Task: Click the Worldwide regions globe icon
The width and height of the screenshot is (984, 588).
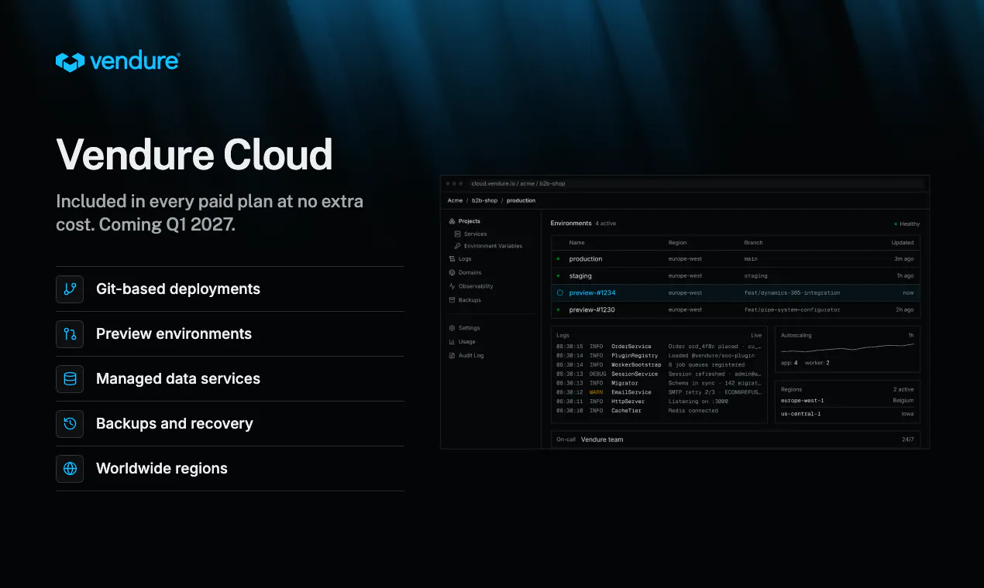Action: point(70,469)
